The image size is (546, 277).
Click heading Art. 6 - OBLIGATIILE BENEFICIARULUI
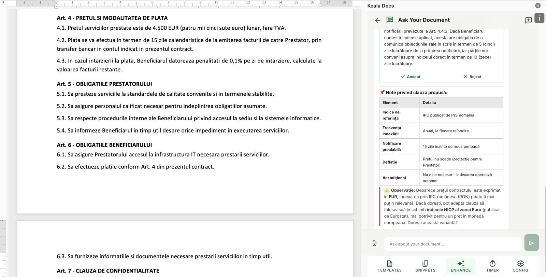(104, 145)
